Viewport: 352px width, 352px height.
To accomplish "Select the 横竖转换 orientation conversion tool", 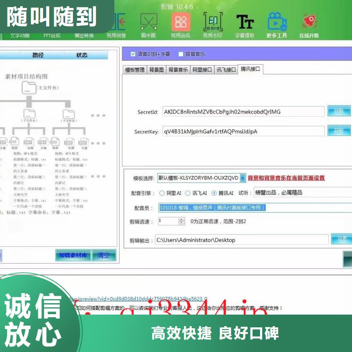I will (84, 36).
